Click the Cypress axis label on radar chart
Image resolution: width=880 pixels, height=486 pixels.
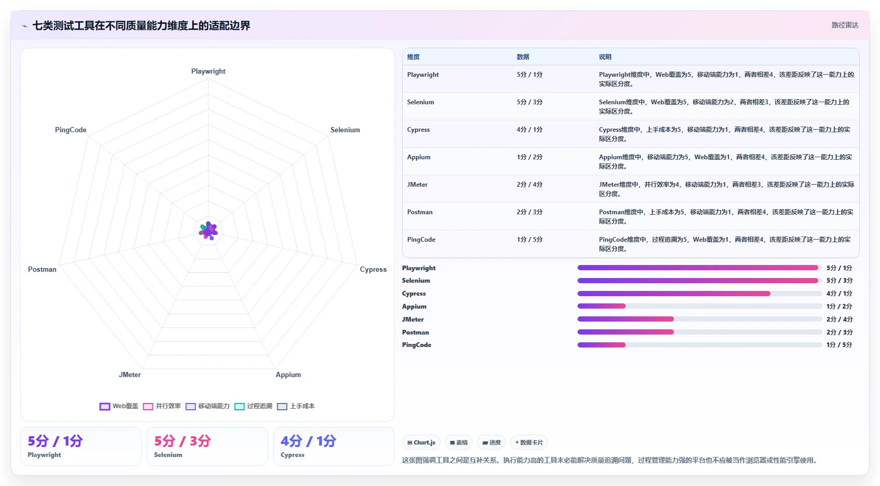click(373, 269)
